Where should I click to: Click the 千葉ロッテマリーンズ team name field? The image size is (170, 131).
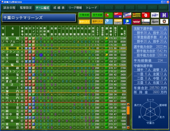(x=39, y=18)
